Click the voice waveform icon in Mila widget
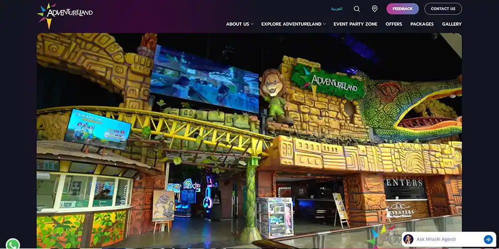 click(x=488, y=240)
